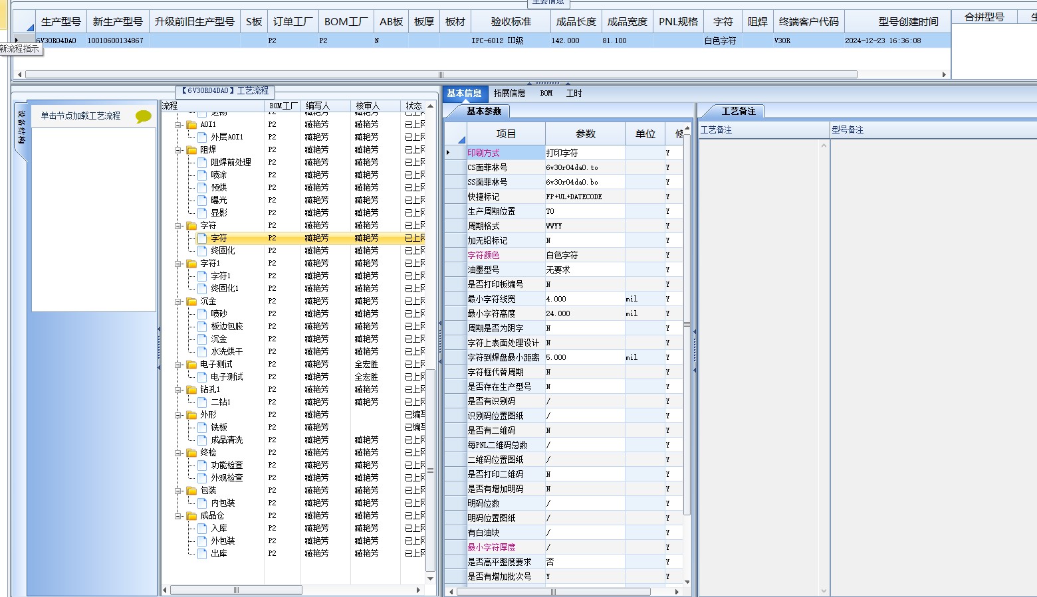This screenshot has width=1037, height=597.
Task: Click the 曝光 document icon
Action: tap(202, 201)
